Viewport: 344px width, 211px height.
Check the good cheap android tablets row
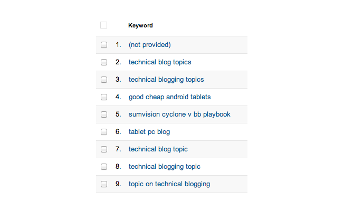pyautogui.click(x=104, y=97)
